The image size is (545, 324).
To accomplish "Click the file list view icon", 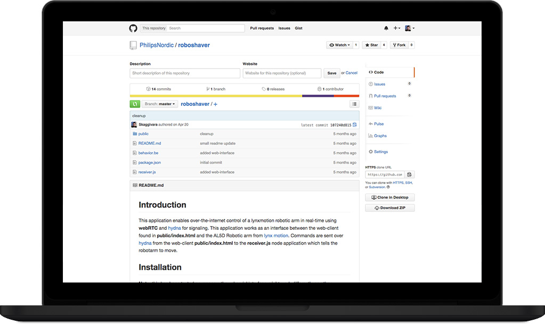I will (354, 104).
